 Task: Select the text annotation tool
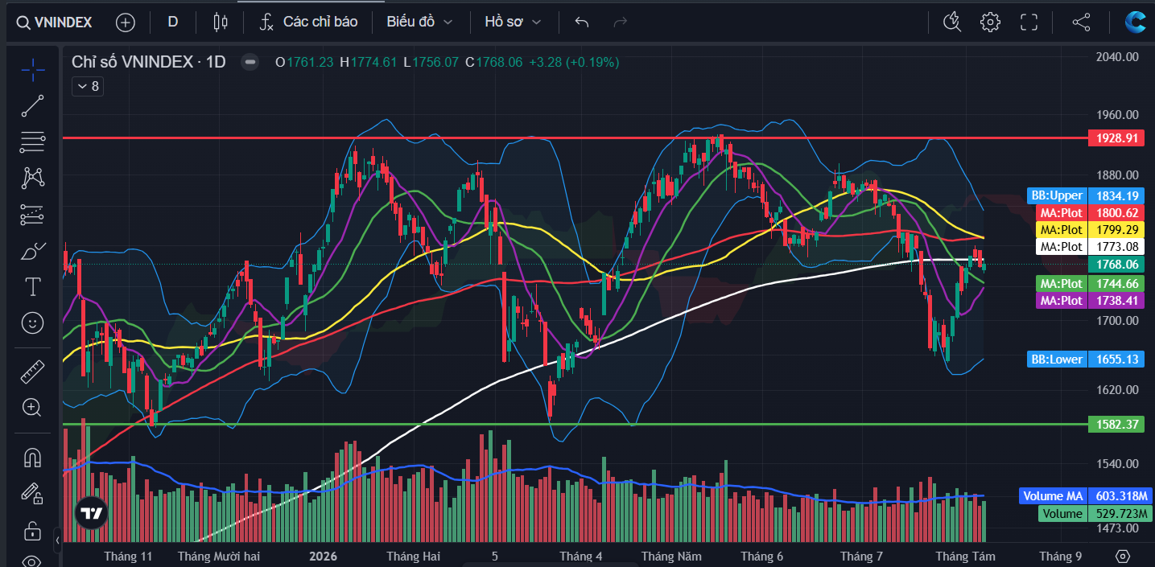[33, 286]
